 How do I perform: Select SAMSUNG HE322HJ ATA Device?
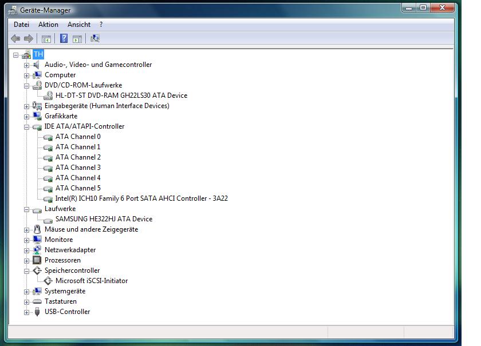click(104, 219)
